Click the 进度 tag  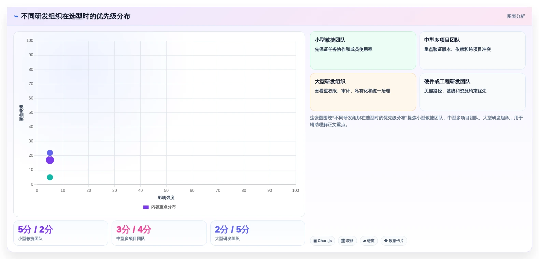pyautogui.click(x=369, y=241)
